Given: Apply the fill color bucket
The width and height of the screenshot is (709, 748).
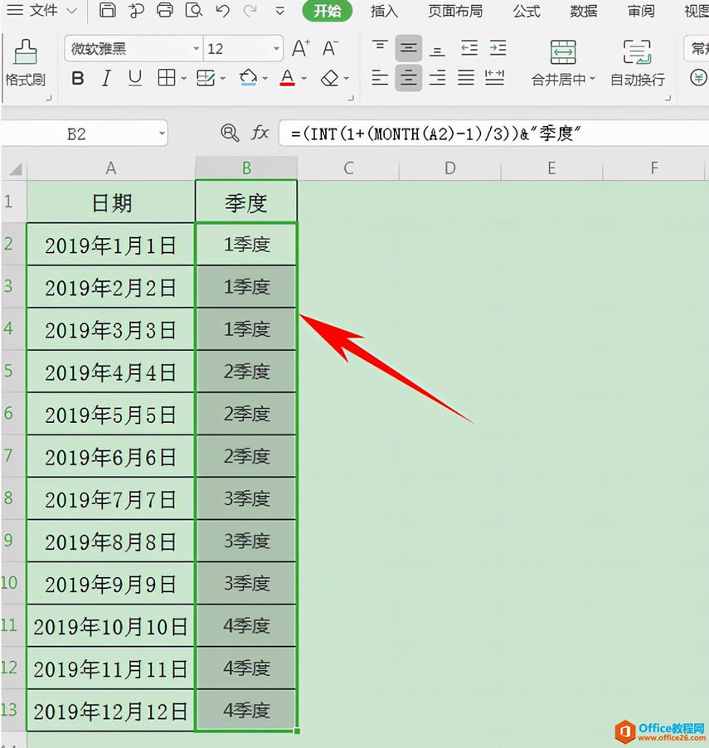Looking at the screenshot, I should tap(248, 77).
